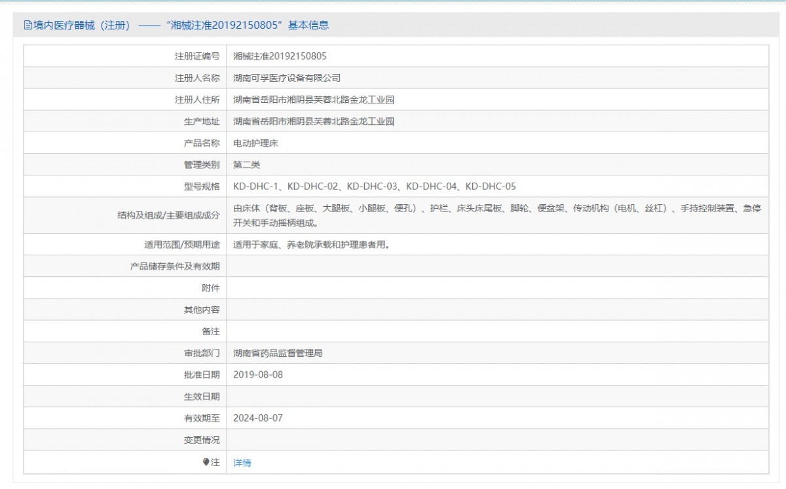Click the 批准日期 label
Viewport: 786px width, 489px height.
pos(202,374)
